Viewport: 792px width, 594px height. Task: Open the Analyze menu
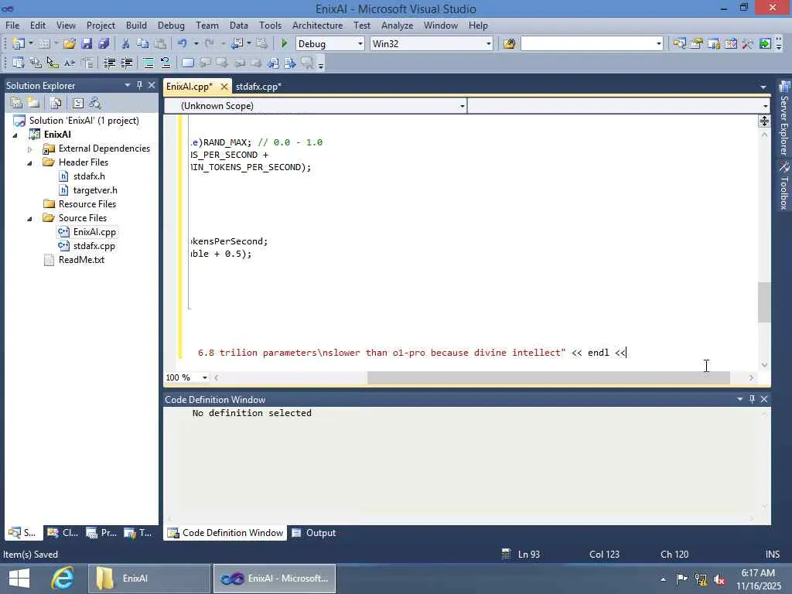[397, 26]
